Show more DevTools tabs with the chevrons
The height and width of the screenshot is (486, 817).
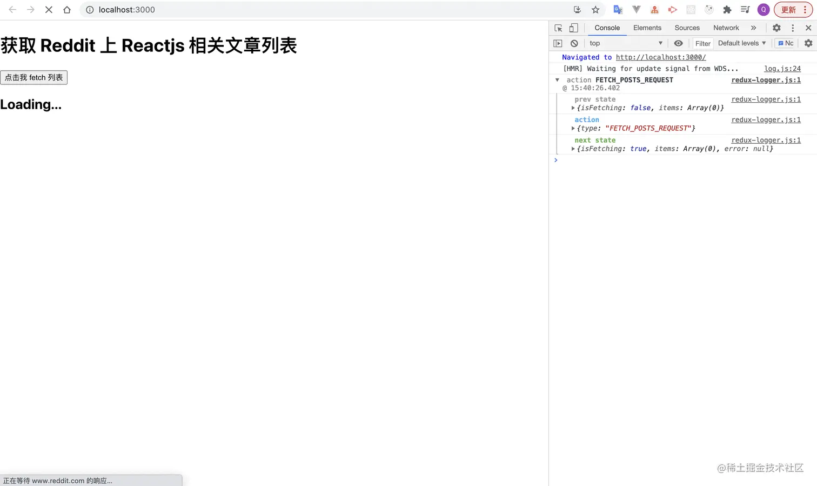[x=753, y=28]
